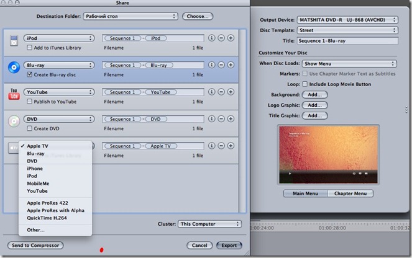
Task: Pick Apple ProRes with Alpha option
Action: coord(55,210)
